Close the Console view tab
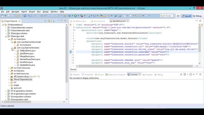The width and height of the screenshot is (204, 115). 140,74
